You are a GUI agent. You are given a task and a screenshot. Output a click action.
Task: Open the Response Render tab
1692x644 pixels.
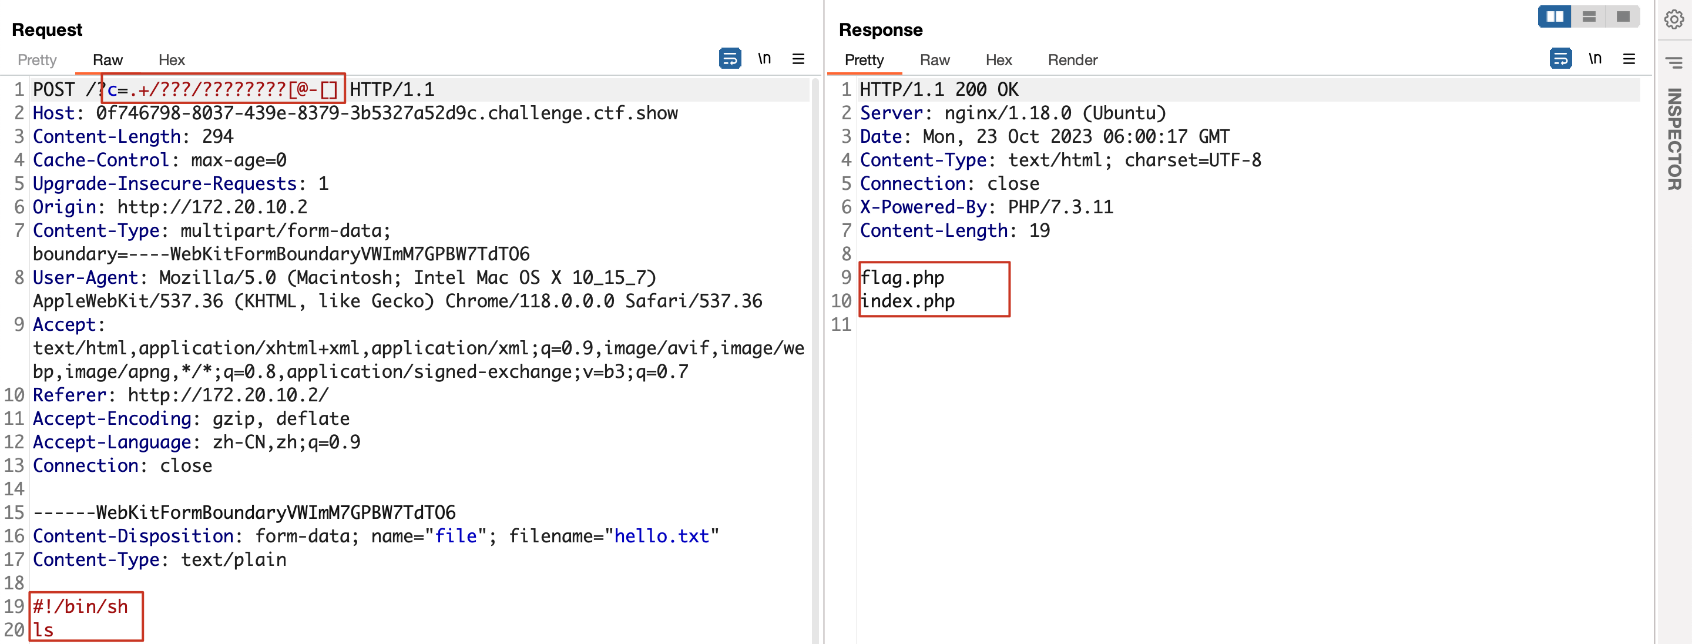[1073, 60]
